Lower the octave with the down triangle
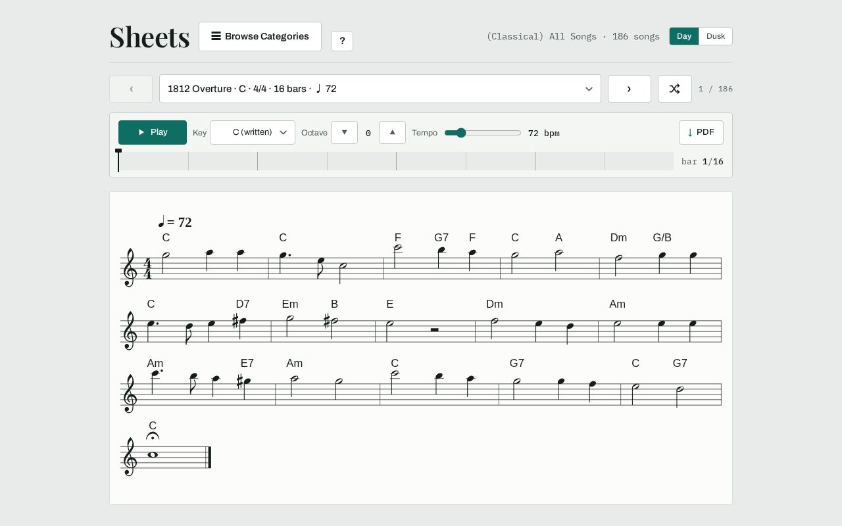The width and height of the screenshot is (842, 526). [x=344, y=133]
